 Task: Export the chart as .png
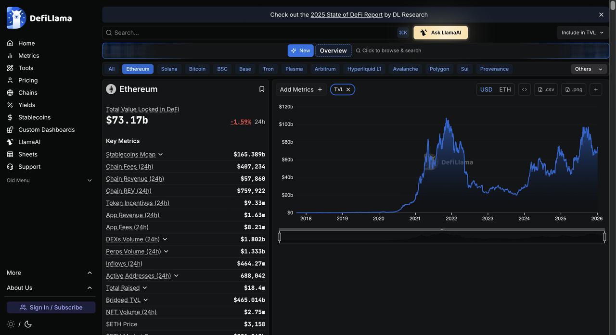(x=574, y=89)
